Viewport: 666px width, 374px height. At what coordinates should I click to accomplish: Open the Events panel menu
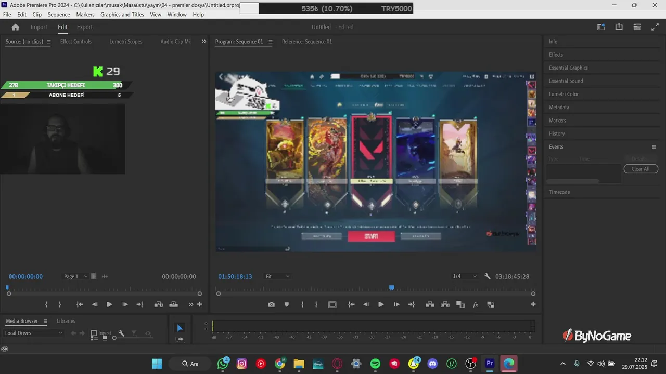click(x=654, y=147)
